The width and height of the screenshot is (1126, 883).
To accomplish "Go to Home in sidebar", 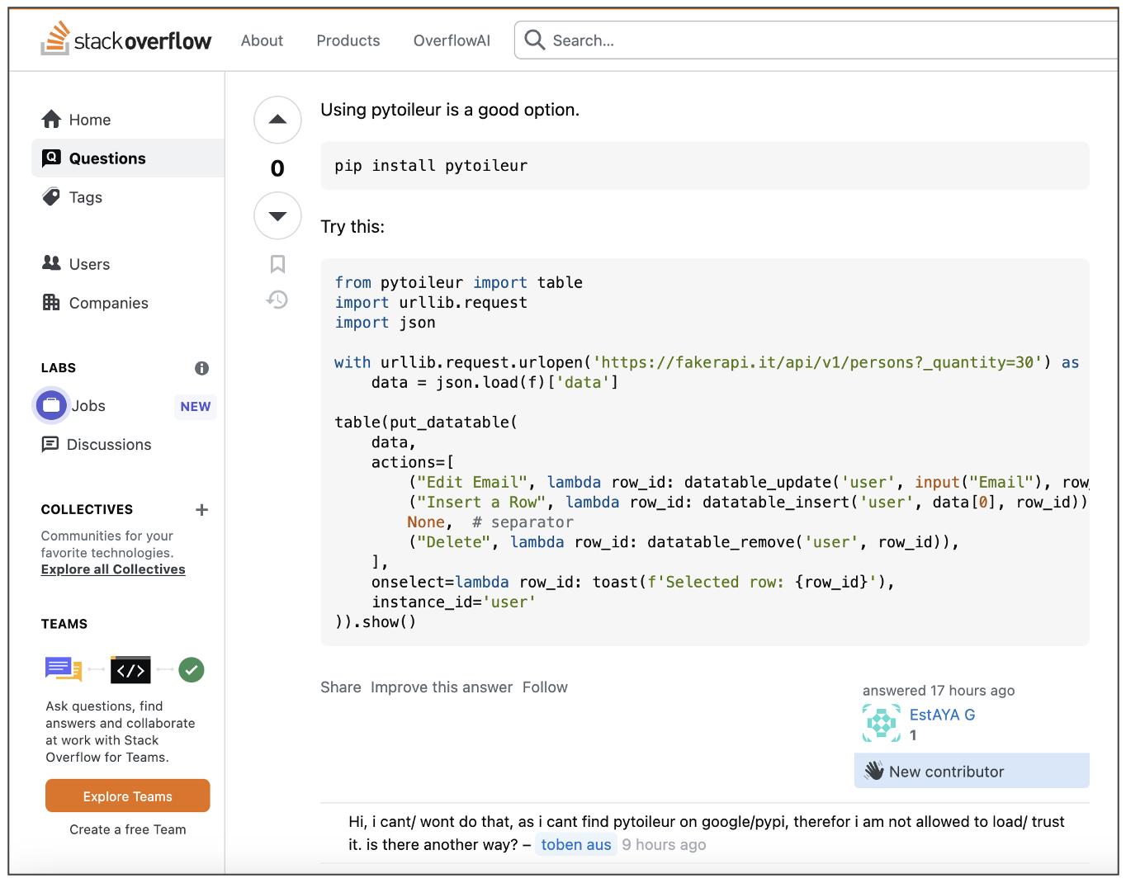I will 89,120.
